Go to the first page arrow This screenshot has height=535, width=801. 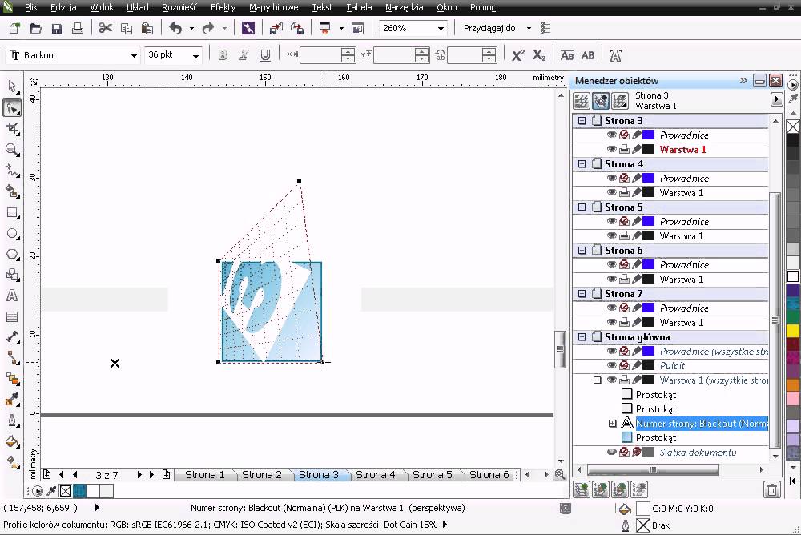click(x=61, y=475)
